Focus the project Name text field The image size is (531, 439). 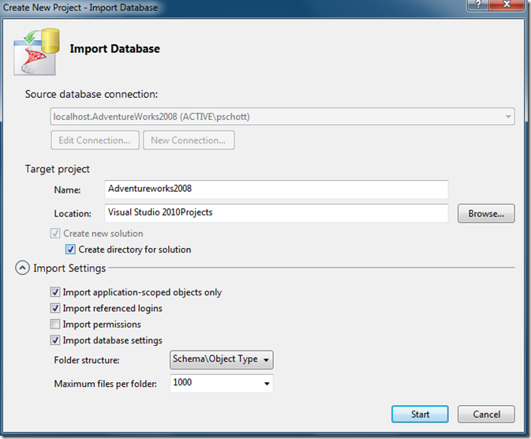(x=276, y=189)
